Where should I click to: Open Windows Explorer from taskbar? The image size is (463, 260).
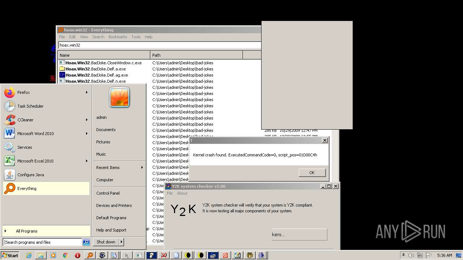[41, 255]
